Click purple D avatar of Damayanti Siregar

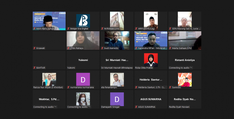coord(117,99)
